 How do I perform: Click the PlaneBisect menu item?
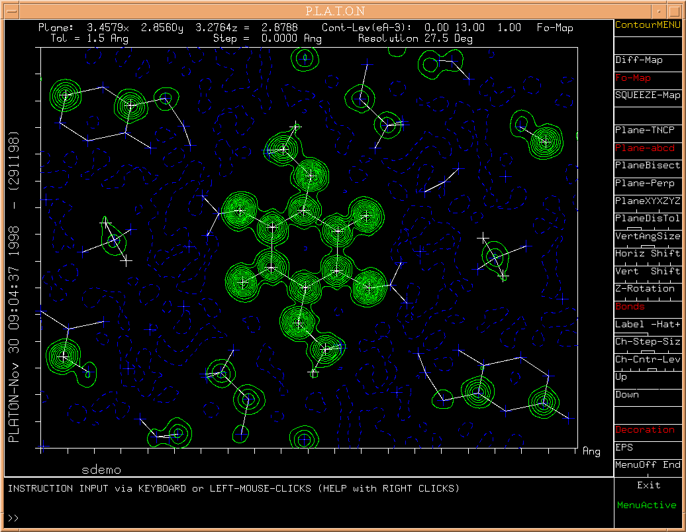coord(648,166)
